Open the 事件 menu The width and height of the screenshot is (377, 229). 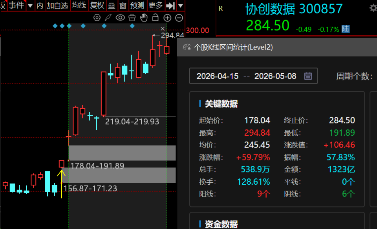tap(16, 5)
